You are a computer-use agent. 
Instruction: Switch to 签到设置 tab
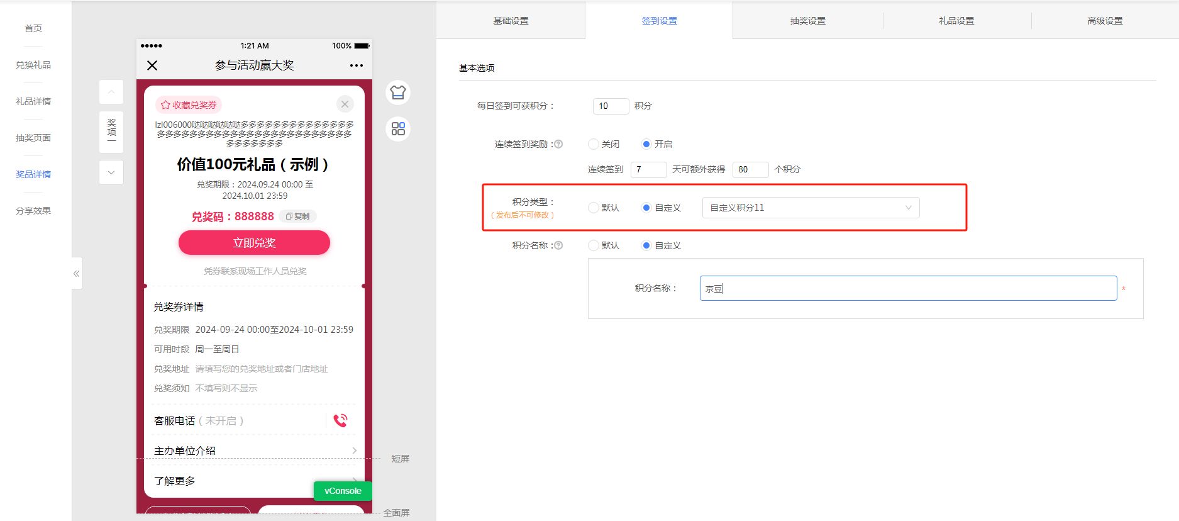pyautogui.click(x=659, y=21)
